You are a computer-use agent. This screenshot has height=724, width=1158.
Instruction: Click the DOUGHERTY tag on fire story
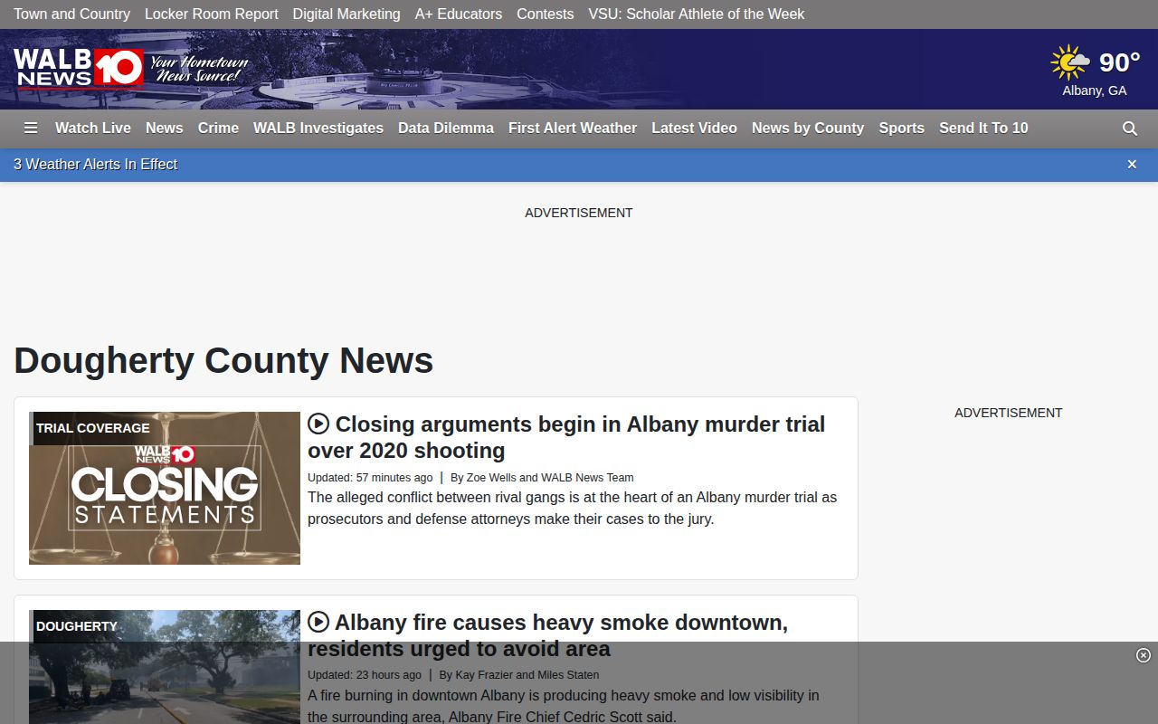(76, 626)
